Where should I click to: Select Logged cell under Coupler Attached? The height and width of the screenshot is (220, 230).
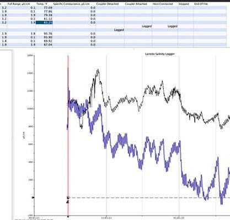147,26
